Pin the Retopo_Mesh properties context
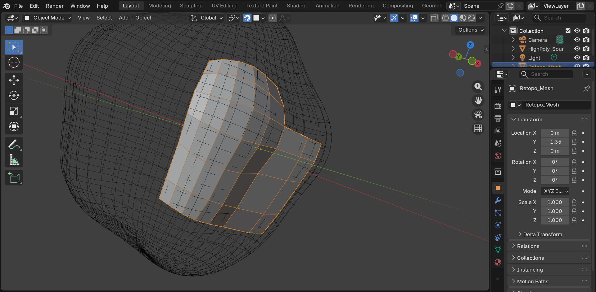The height and width of the screenshot is (292, 596). pyautogui.click(x=586, y=89)
